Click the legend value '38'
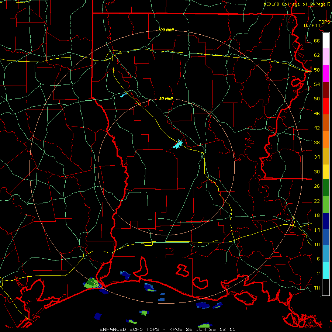The image size is (332, 332). 317,142
